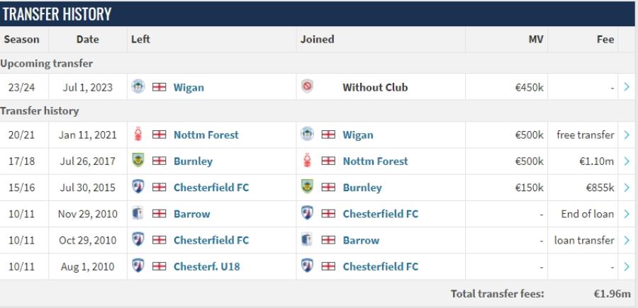The image size is (638, 308).
Task: Open details chevron for €855k transfer
Action: [x=627, y=188]
